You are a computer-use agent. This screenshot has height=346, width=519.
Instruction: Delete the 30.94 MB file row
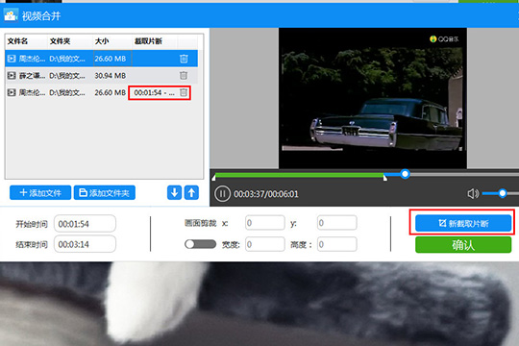pyautogui.click(x=184, y=76)
